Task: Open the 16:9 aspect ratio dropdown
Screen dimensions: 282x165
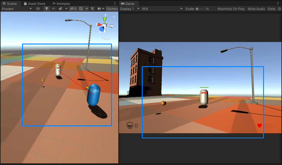Action: (x=162, y=9)
